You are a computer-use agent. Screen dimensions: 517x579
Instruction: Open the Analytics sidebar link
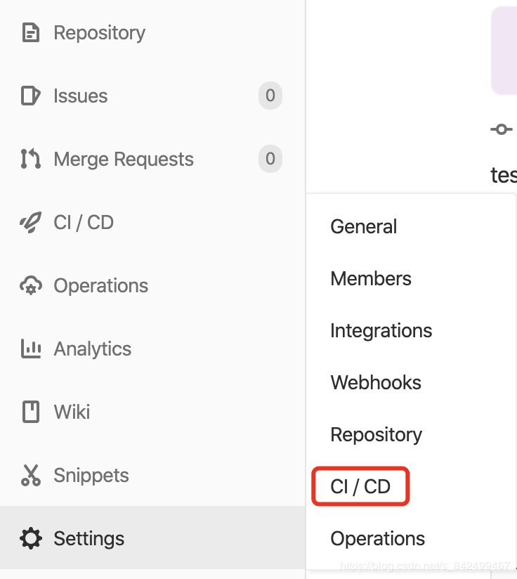[92, 349]
